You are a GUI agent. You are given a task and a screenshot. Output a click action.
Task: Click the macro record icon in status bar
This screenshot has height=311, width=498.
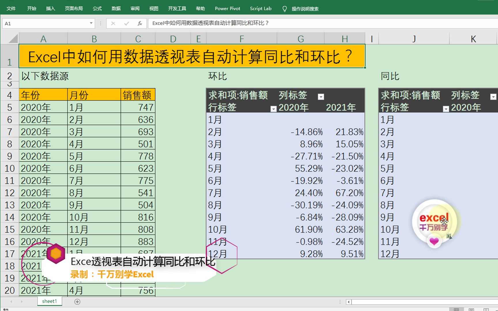tap(5, 310)
